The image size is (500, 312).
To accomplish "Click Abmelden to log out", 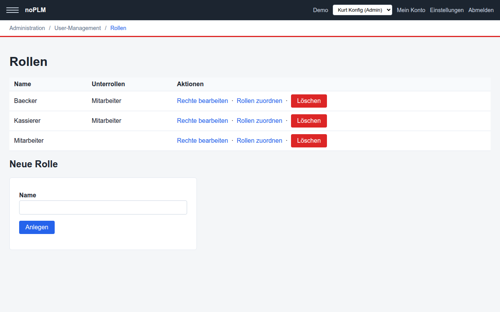I will (481, 10).
